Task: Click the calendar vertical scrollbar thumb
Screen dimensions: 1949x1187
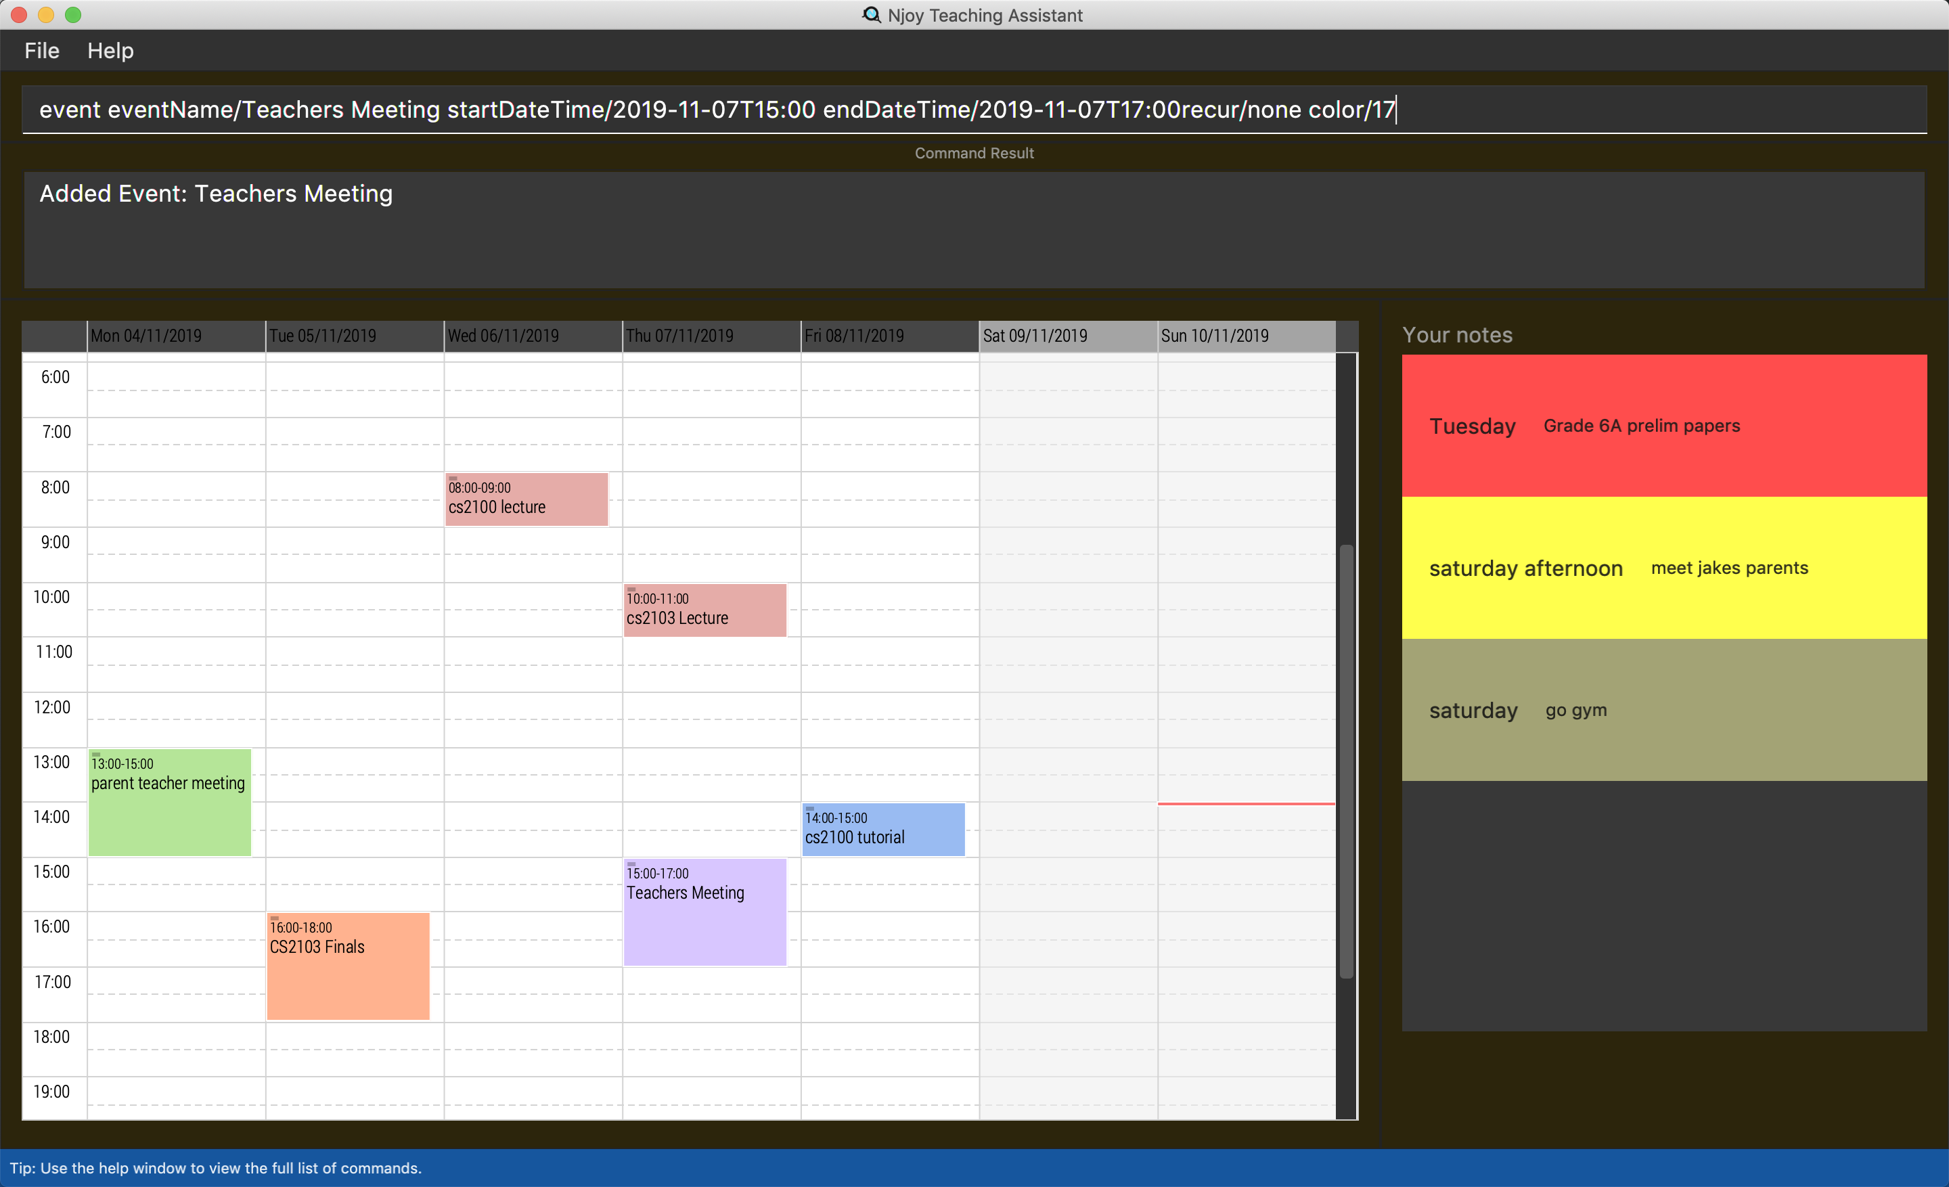Action: click(x=1346, y=761)
